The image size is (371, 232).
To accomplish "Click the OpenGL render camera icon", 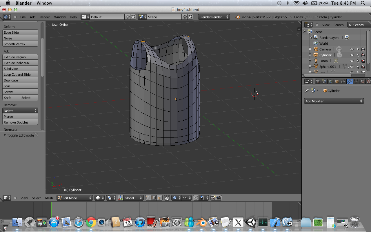I will point(213,198).
